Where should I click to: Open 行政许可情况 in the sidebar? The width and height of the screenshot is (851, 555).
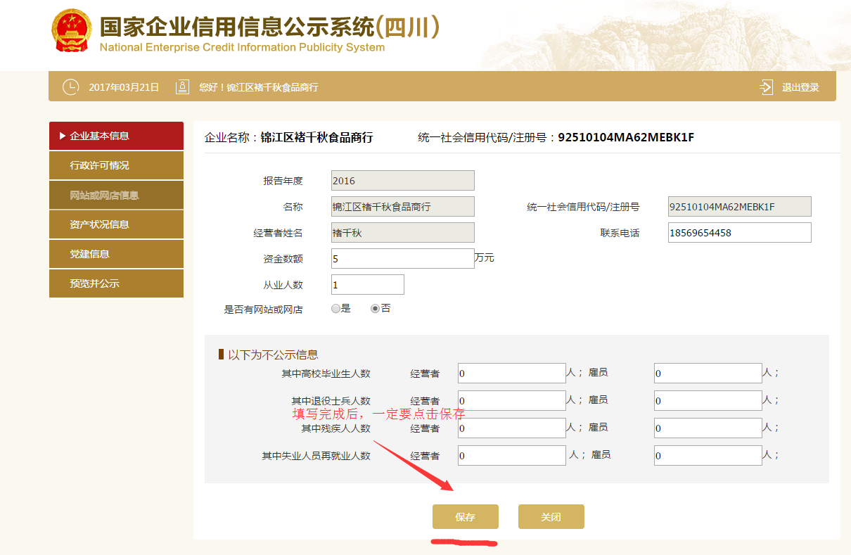[x=116, y=165]
